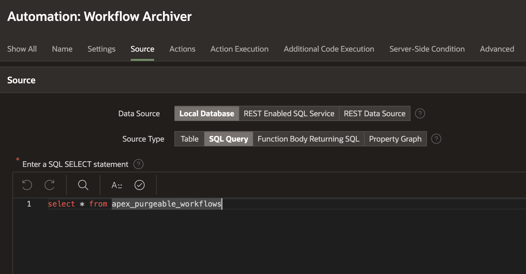The height and width of the screenshot is (274, 526).
Task: Click the autocomplete A icon in editor
Action: point(117,185)
